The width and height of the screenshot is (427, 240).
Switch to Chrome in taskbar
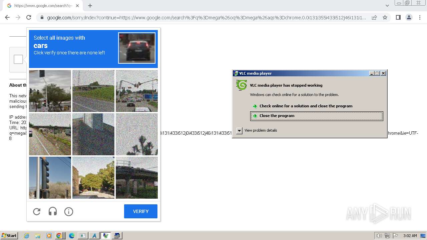[59, 236]
